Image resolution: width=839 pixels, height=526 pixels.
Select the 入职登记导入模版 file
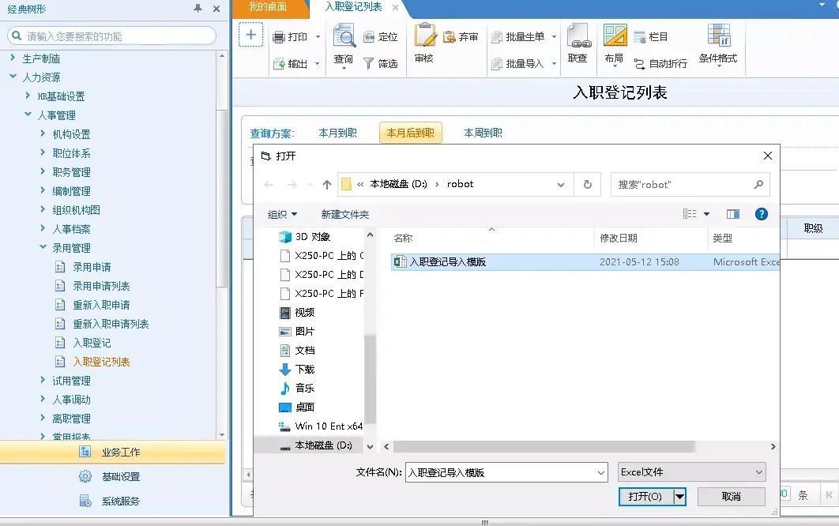(585, 261)
